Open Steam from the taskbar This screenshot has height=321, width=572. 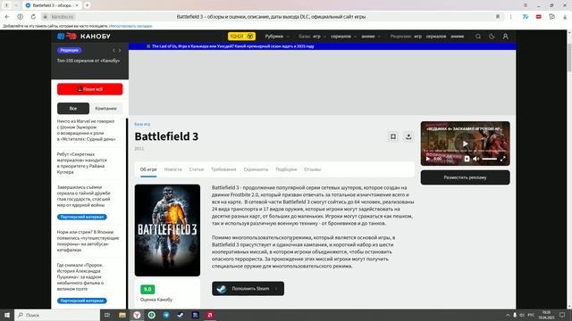181,315
